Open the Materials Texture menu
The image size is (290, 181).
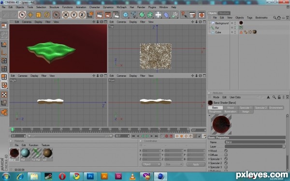[45, 145]
